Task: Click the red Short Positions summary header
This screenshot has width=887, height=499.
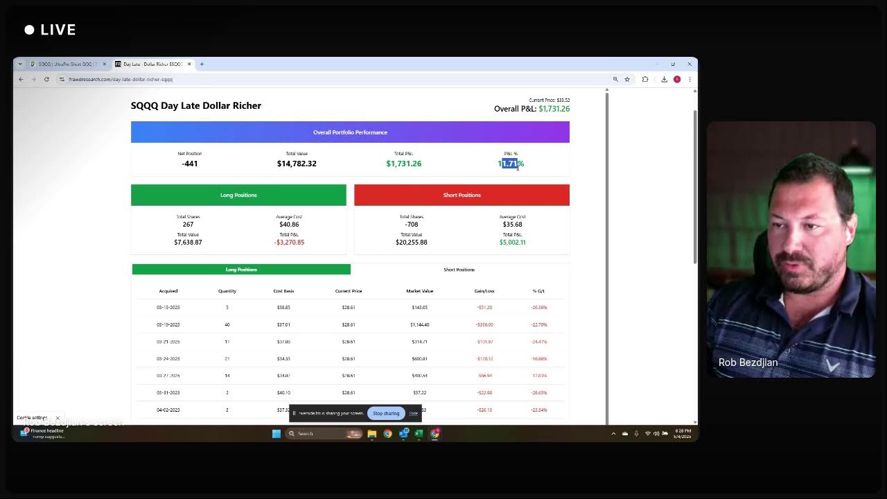Action: (462, 195)
